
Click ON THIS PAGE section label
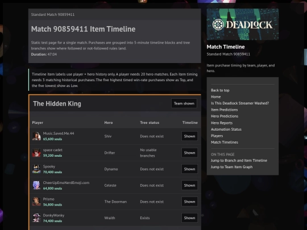point(223,154)
